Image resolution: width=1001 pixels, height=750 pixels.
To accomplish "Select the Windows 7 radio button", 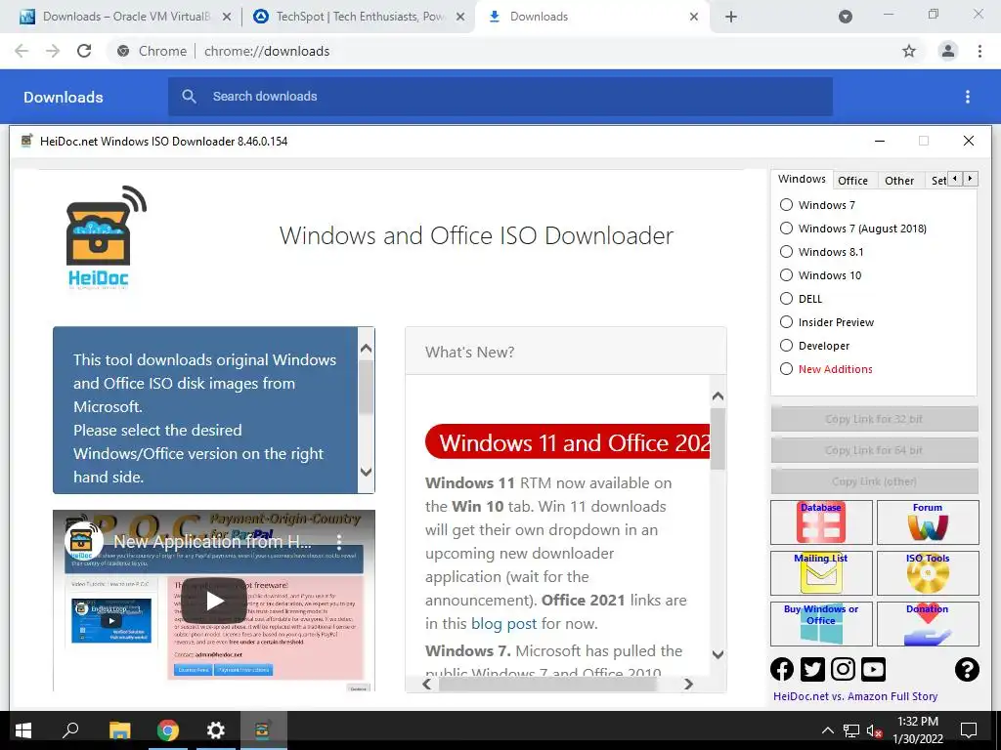I will [x=787, y=205].
